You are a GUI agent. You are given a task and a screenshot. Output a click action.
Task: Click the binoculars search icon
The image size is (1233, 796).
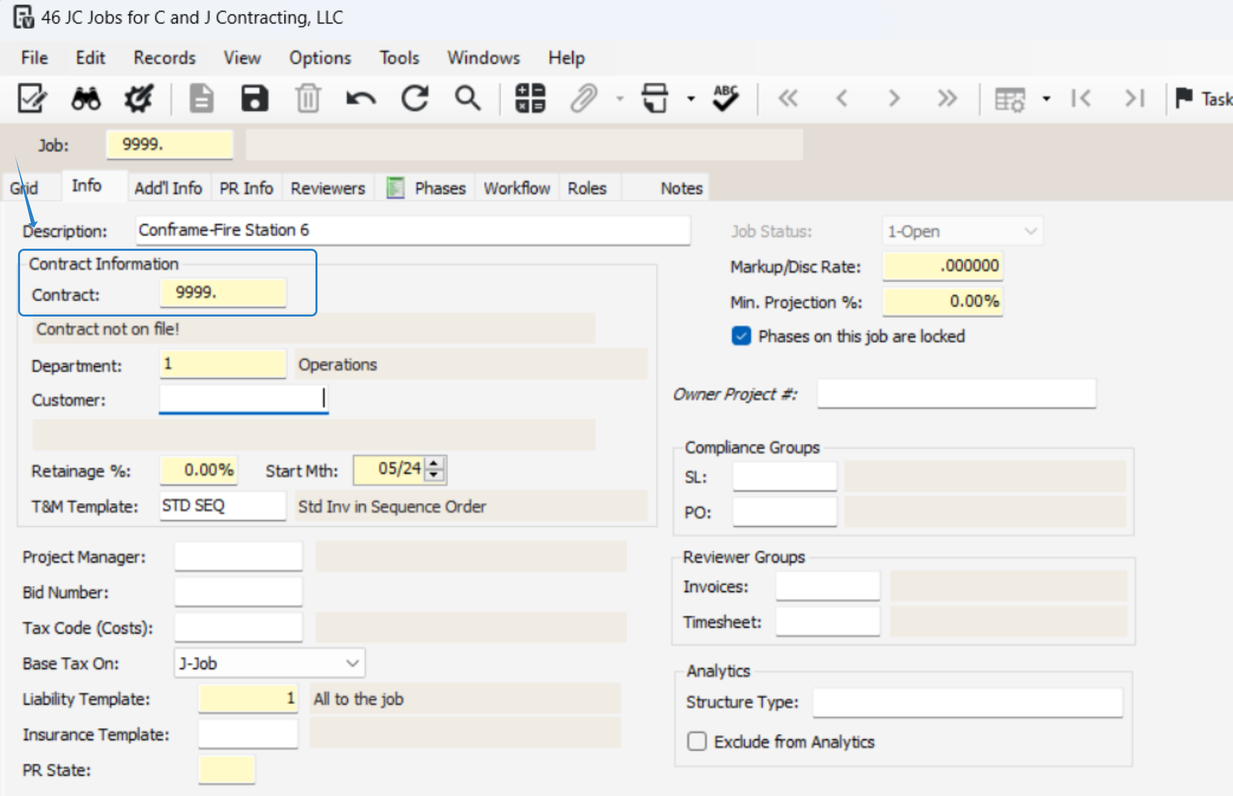pyautogui.click(x=86, y=98)
